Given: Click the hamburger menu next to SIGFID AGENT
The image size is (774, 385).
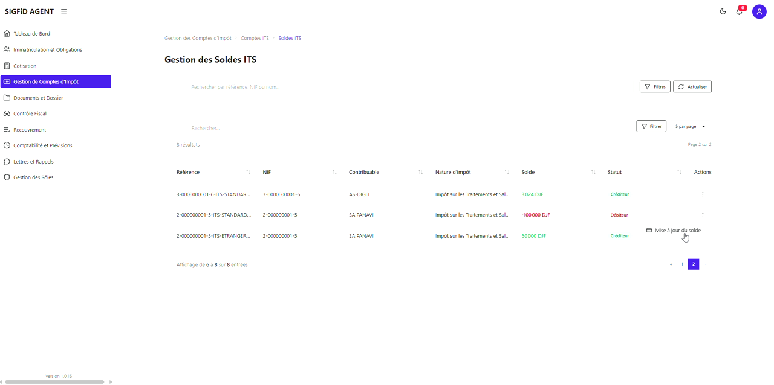Looking at the screenshot, I should coord(63,11).
